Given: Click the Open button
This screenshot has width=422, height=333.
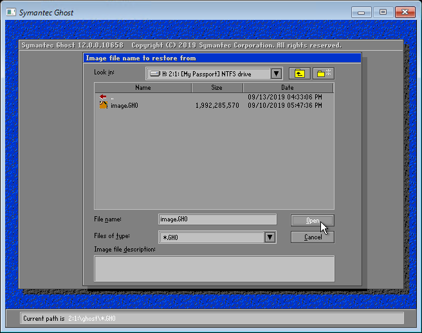Looking at the screenshot, I should point(313,221).
